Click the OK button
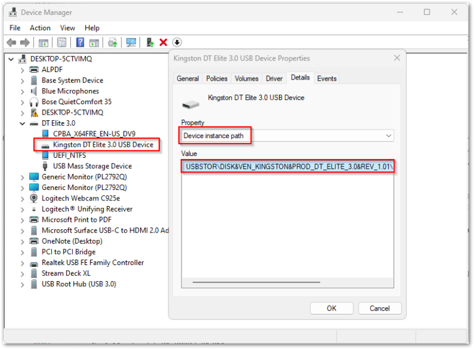This screenshot has width=474, height=349. click(331, 308)
